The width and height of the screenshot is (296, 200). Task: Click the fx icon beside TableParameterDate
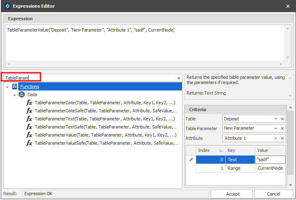point(29,103)
